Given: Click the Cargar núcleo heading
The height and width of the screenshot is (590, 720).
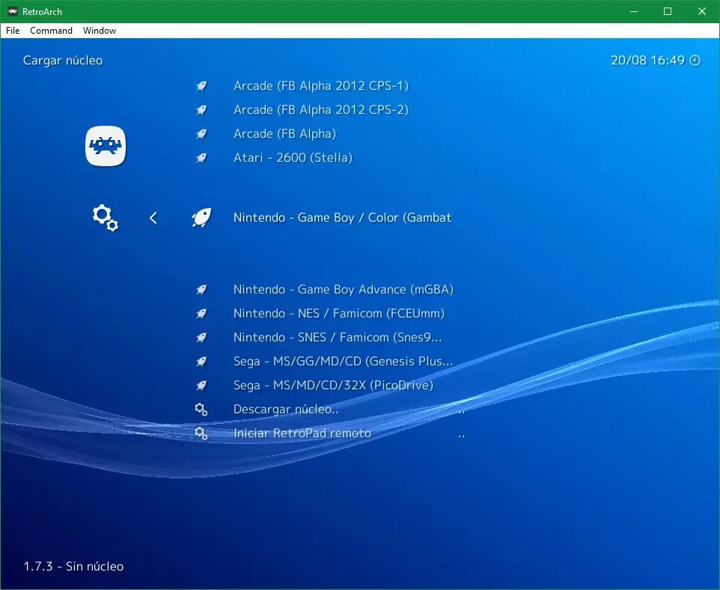Looking at the screenshot, I should click(63, 61).
